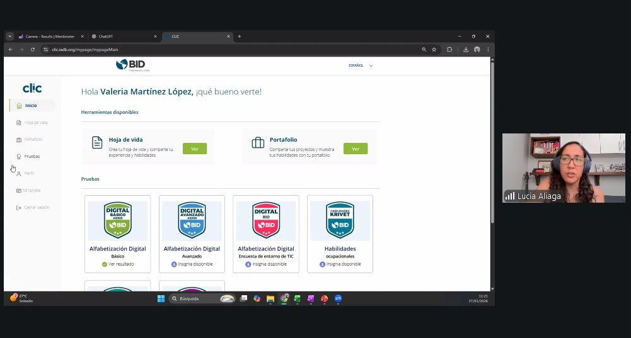Open Perfil in the sidebar

pos(25,173)
